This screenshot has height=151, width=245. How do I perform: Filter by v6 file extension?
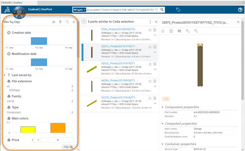(8, 86)
